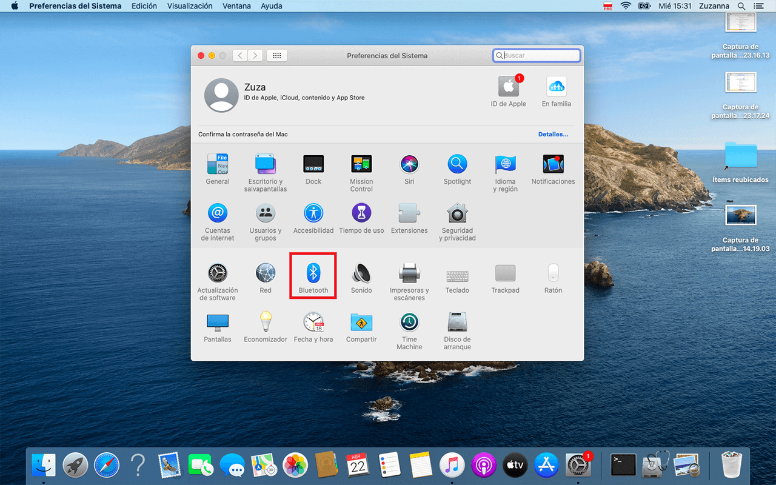The height and width of the screenshot is (485, 776).
Task: Open Mission Control preferences
Action: point(361,173)
